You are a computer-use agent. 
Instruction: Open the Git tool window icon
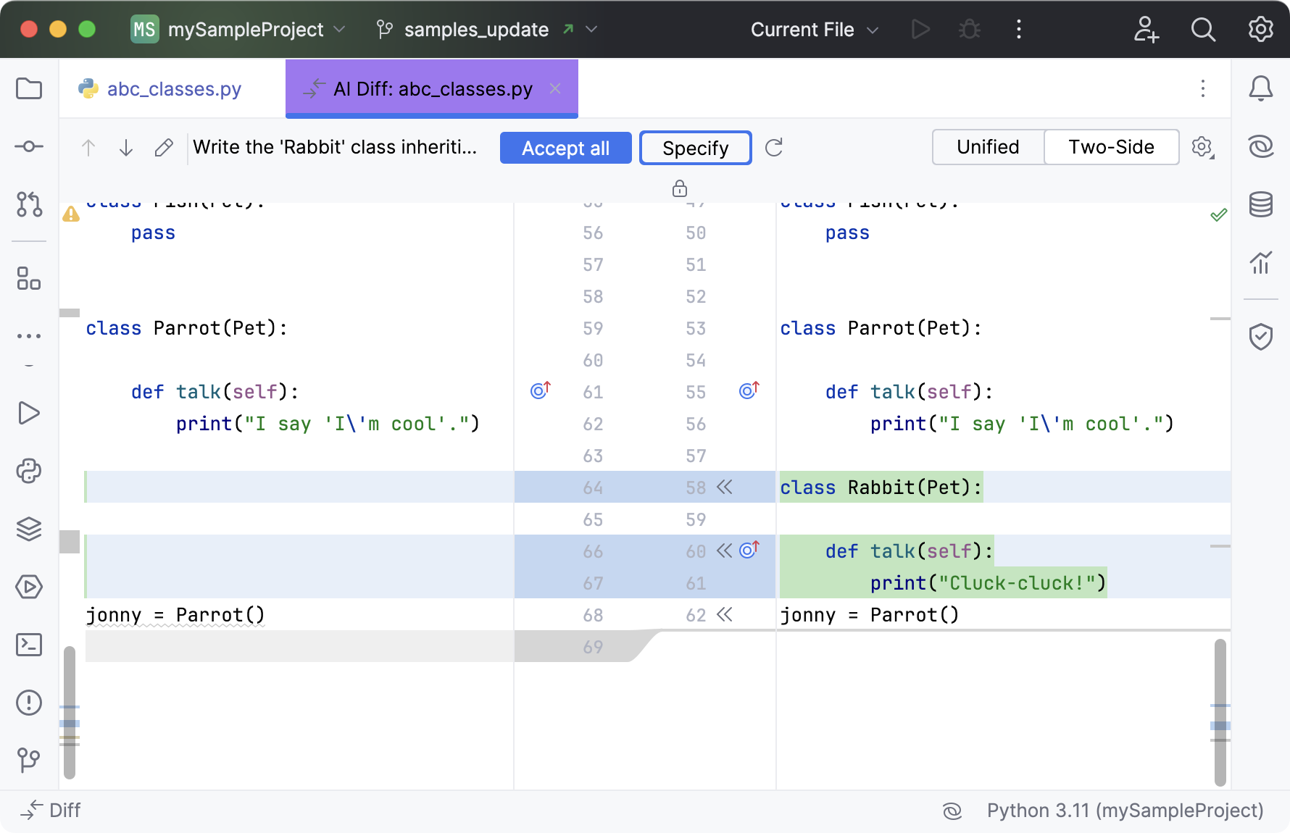[x=29, y=760]
